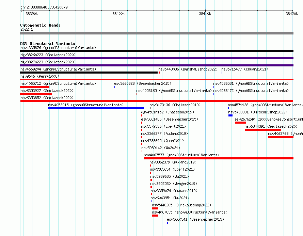Click the red nsv4067835 variant bar

pyautogui.click(x=155, y=216)
